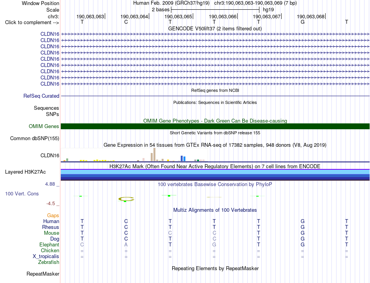Select the Zebrafish species row label
This screenshot has width=370, height=283.
49,262
